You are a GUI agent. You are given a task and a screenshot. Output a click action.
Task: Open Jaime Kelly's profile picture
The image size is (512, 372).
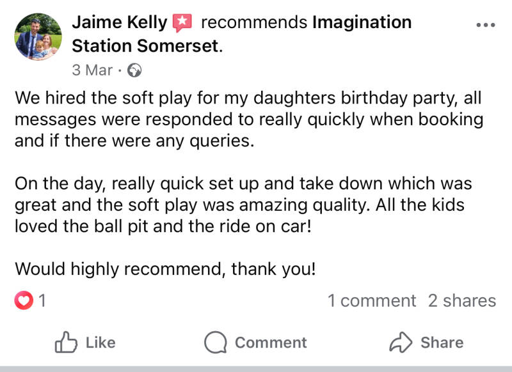click(38, 37)
